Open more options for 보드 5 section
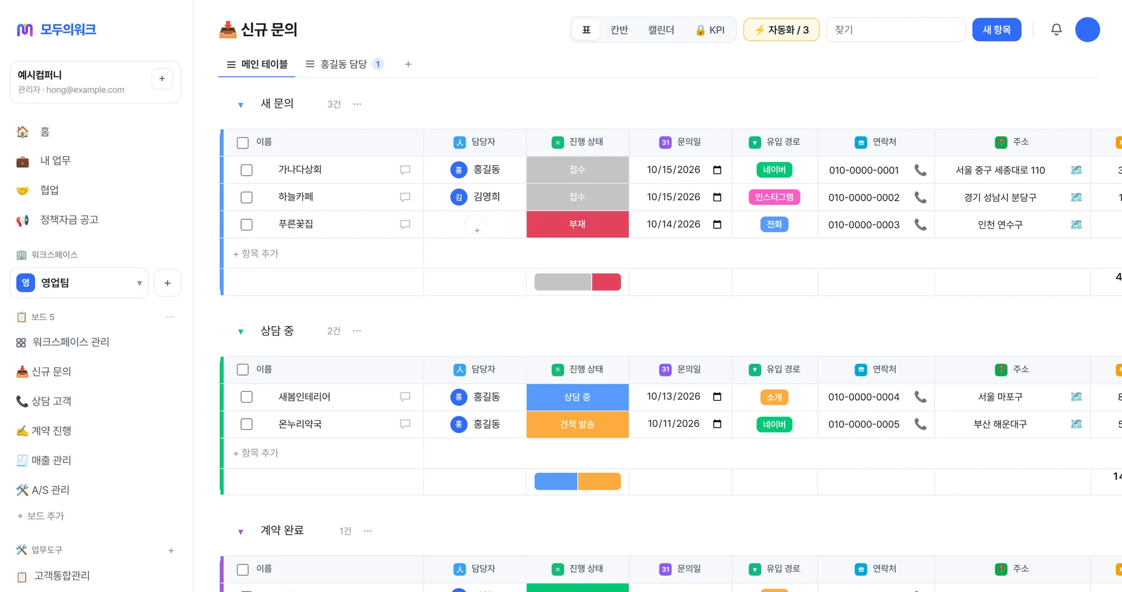Screen dimensions: 1122x592 [x=170, y=317]
